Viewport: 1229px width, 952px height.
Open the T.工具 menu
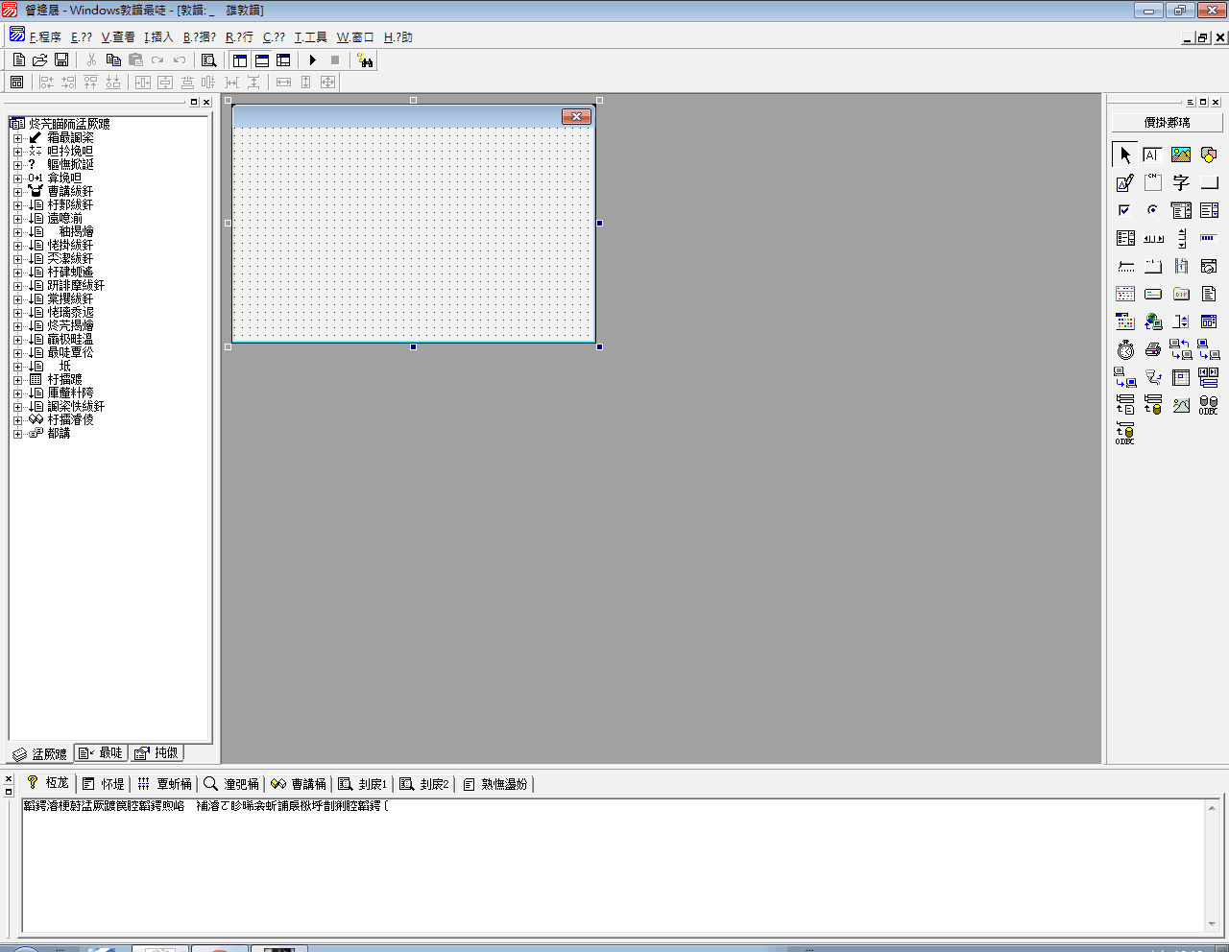310,37
